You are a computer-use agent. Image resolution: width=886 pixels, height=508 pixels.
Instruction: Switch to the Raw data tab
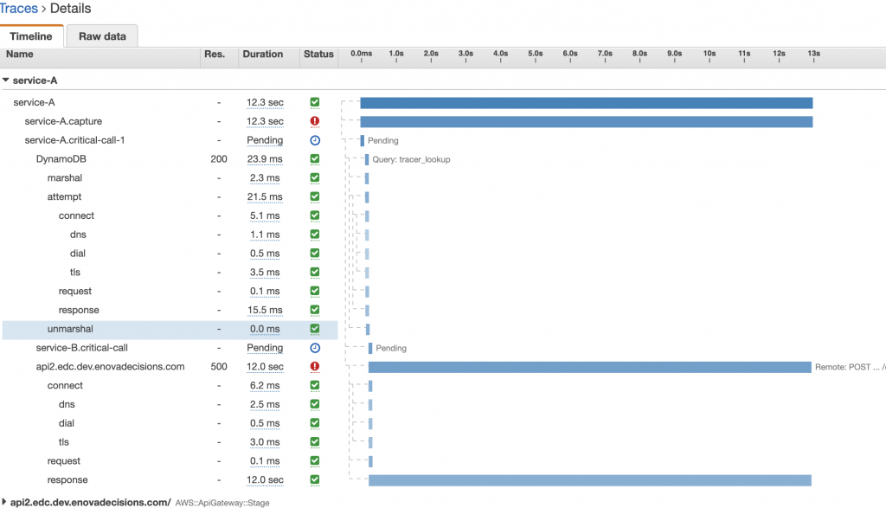point(102,36)
